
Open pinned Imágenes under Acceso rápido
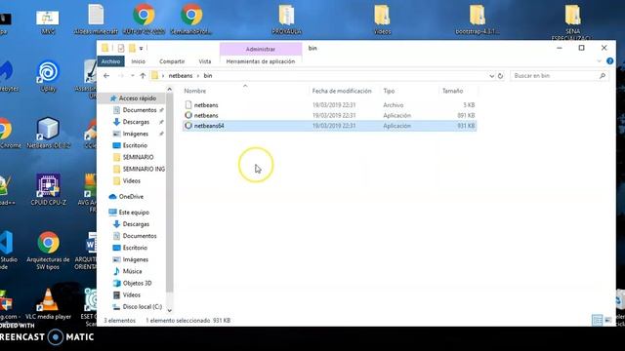click(135, 134)
